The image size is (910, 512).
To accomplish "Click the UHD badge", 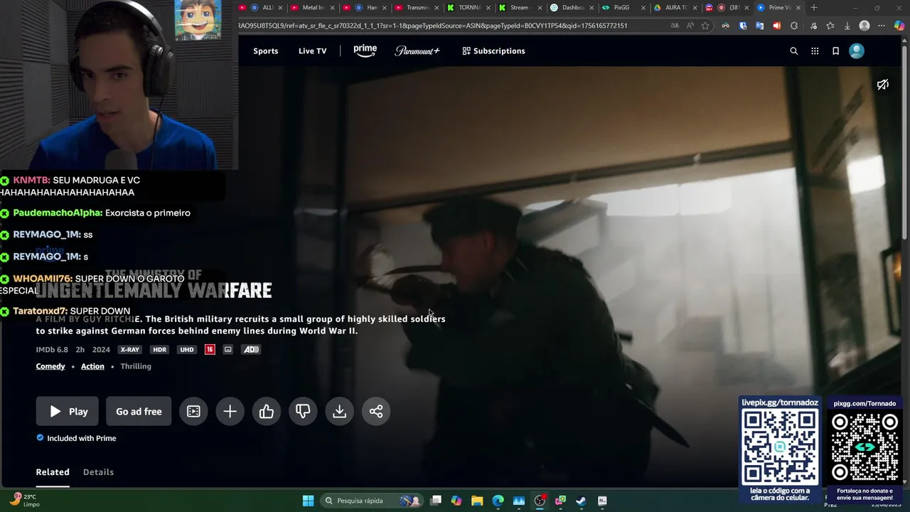I will click(x=187, y=350).
